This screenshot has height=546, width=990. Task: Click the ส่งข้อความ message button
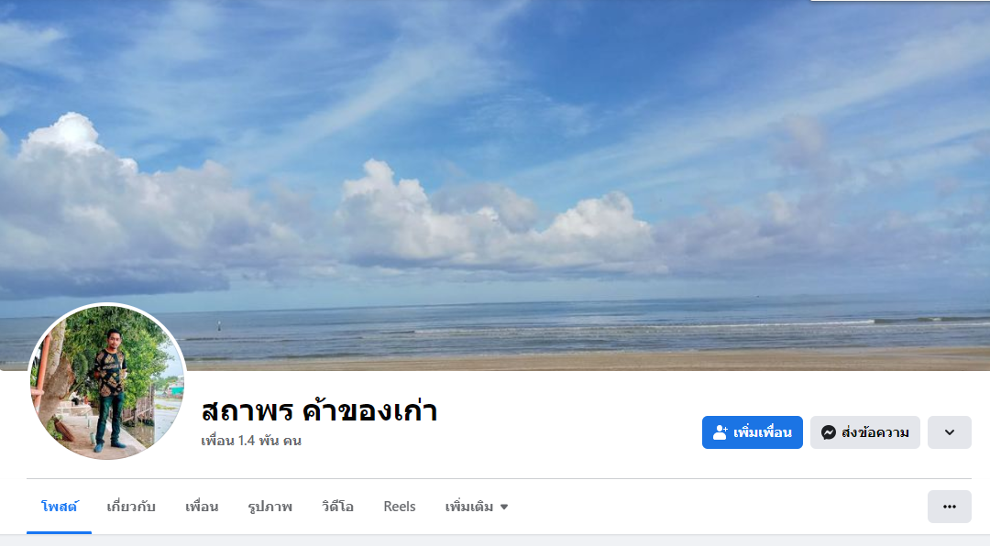click(x=865, y=432)
